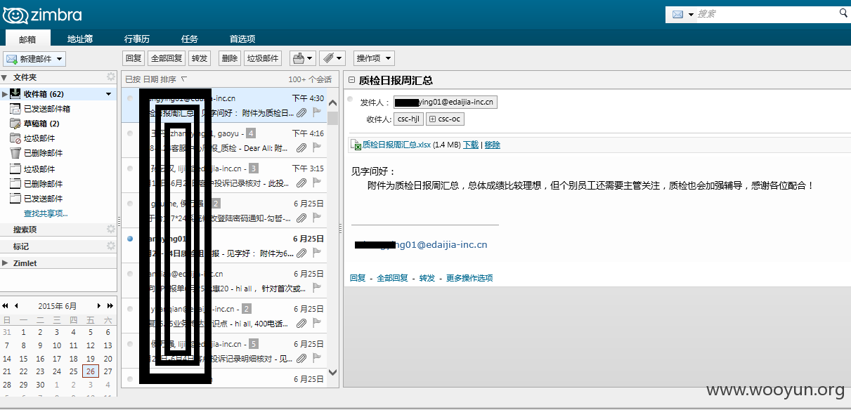Image resolution: width=851 pixels, height=410 pixels.
Task: Click the 已删除邮件 trash bin icon
Action: (x=15, y=153)
